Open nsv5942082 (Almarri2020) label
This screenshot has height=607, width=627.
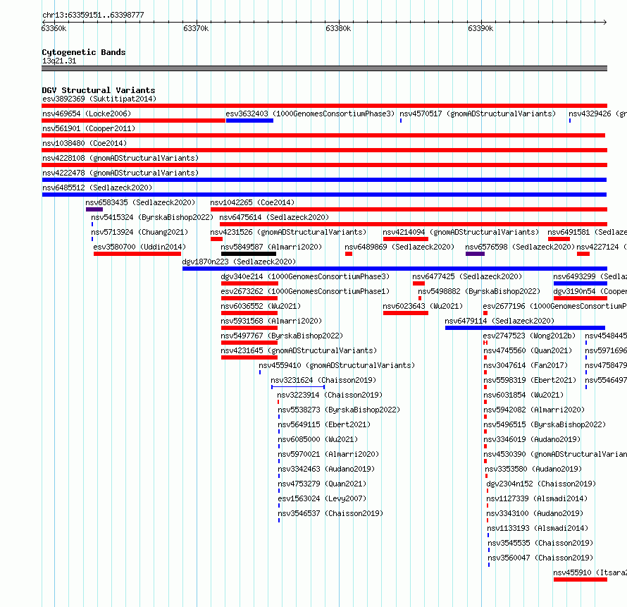point(534,410)
